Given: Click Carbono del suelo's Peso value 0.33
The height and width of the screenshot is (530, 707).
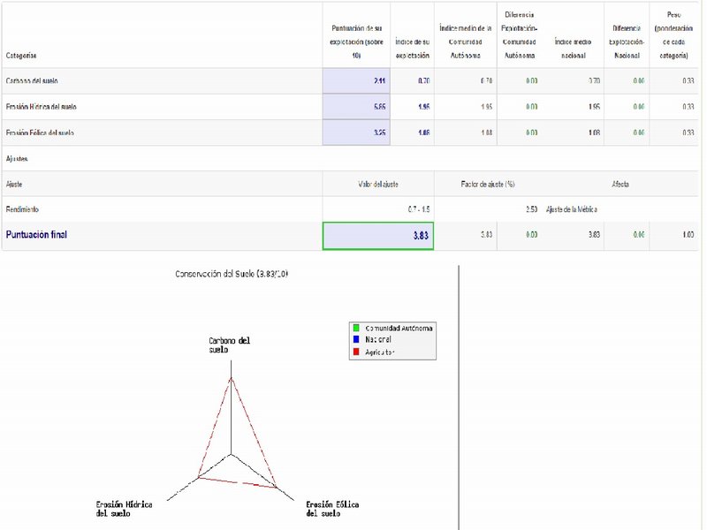Looking at the screenshot, I should click(688, 81).
